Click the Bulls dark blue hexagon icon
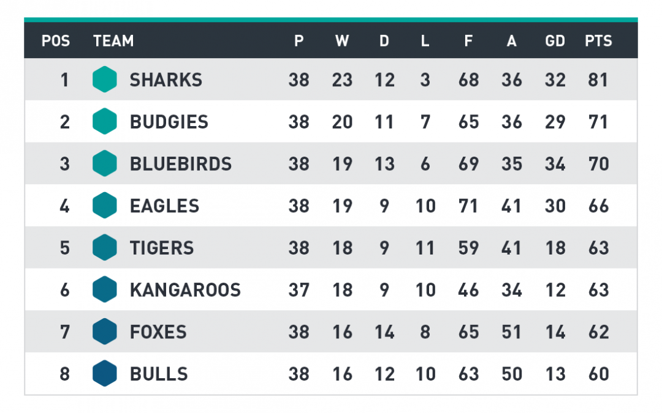Viewport: 662px width, 413px height. coord(105,373)
